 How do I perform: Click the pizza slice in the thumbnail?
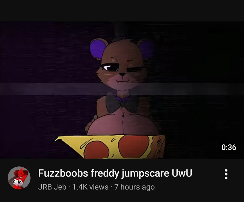(110, 147)
